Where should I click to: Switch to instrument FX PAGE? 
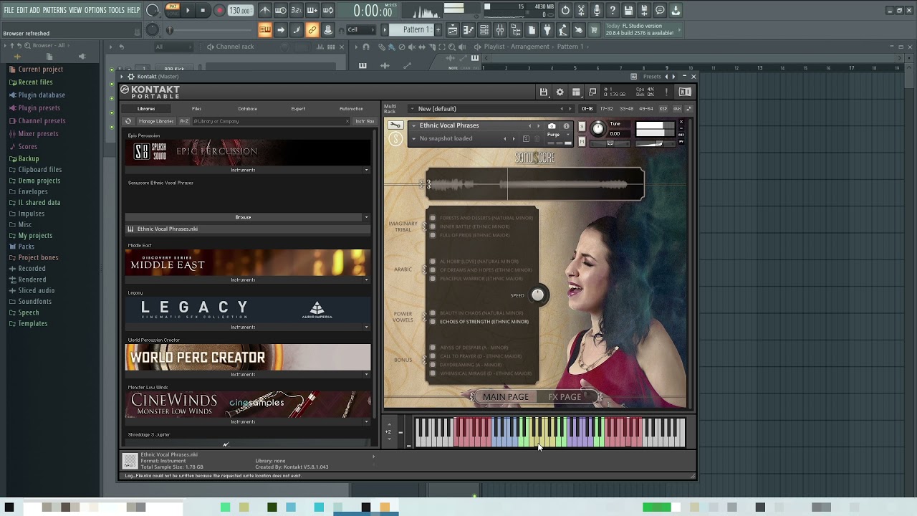(x=565, y=397)
